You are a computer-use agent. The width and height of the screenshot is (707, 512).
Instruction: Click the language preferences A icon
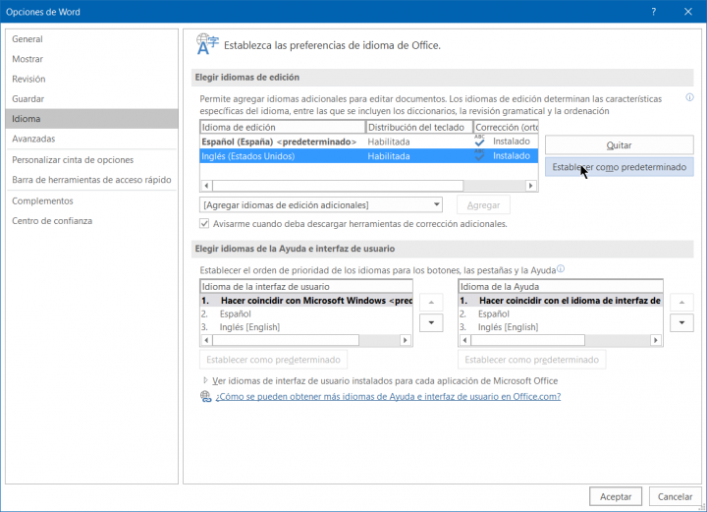tap(207, 44)
